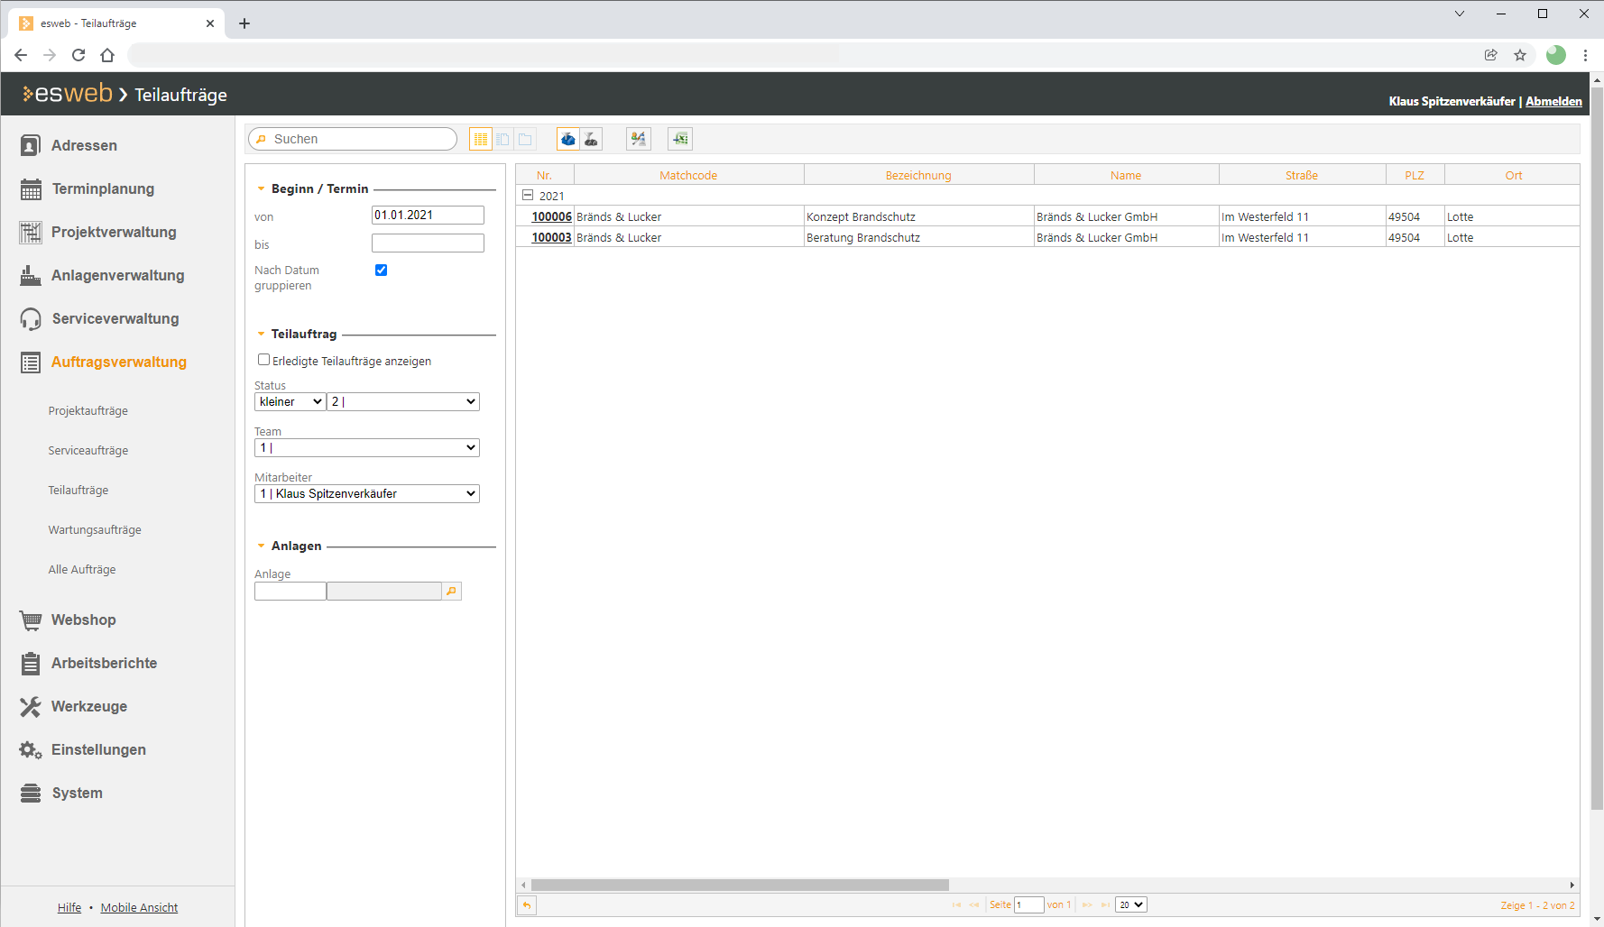Open the Team dropdown
This screenshot has height=927, width=1604.
pos(366,448)
